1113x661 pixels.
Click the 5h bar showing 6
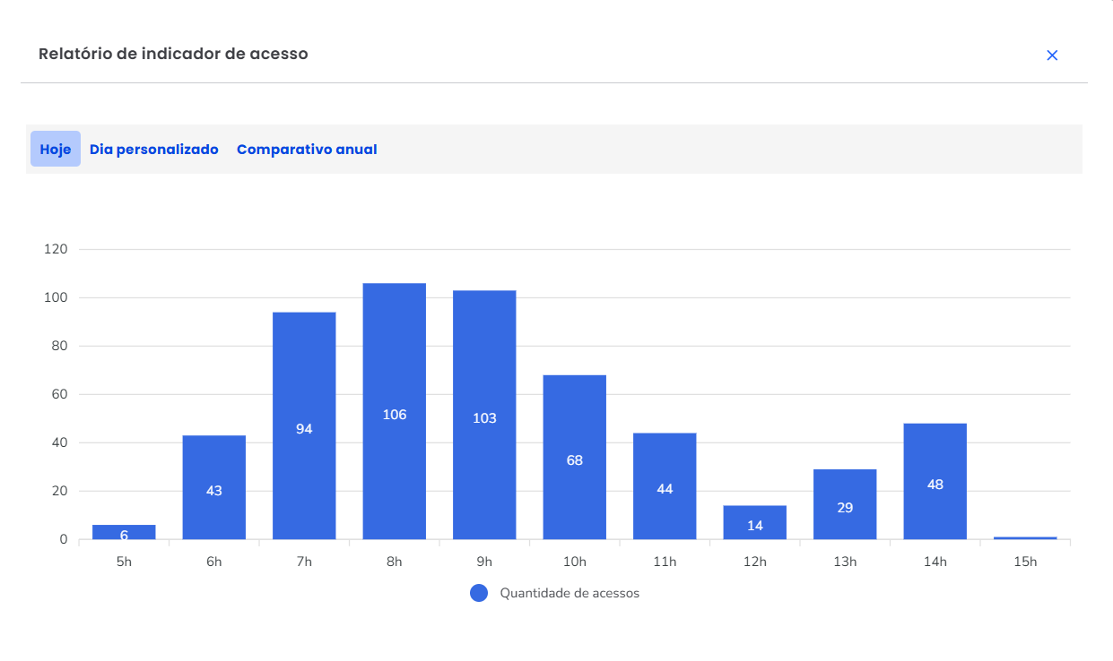pyautogui.click(x=124, y=532)
